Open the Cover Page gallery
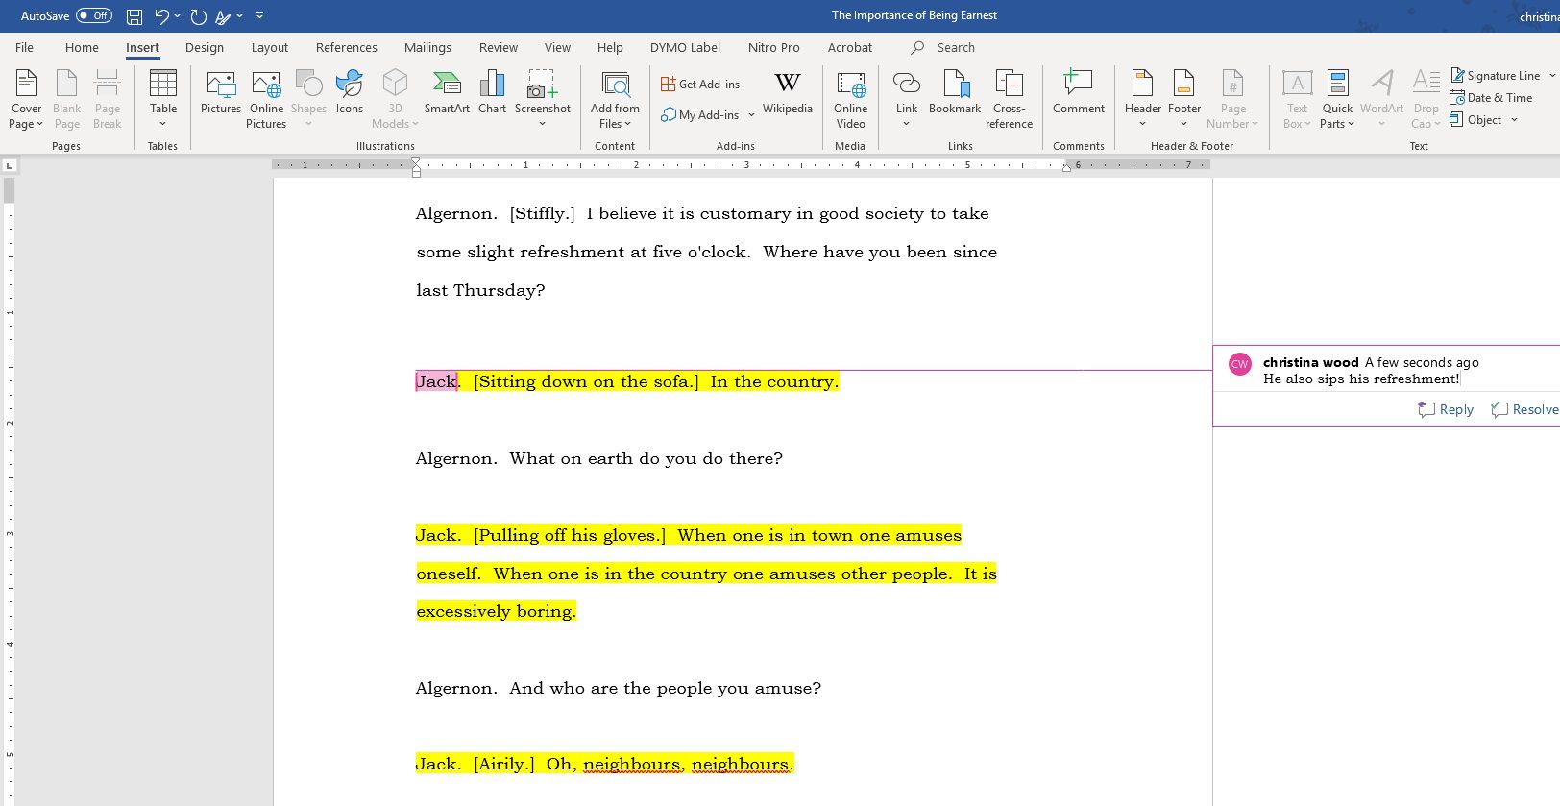 tap(26, 99)
